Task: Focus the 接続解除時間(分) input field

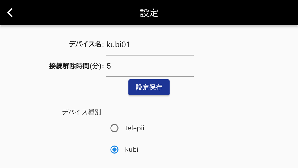Action: coord(150,66)
